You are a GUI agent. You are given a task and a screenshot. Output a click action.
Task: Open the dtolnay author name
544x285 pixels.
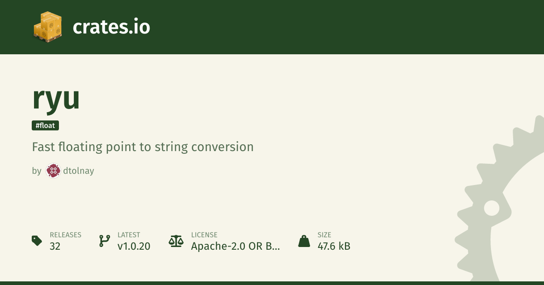tap(78, 171)
